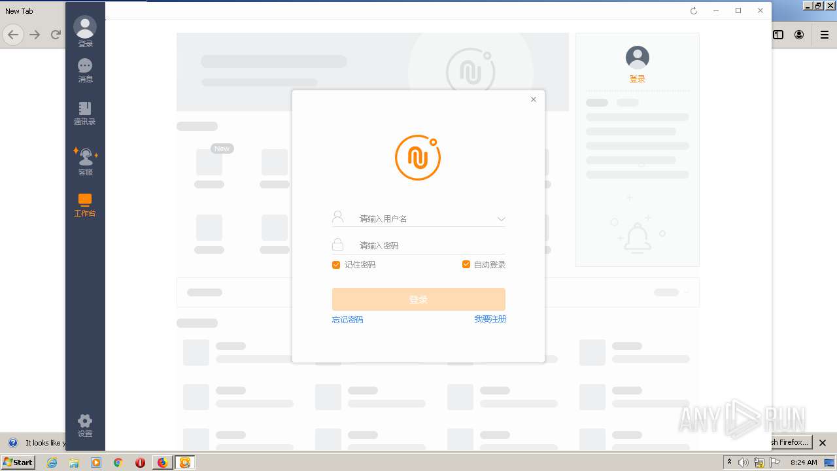Select the New Tab browser tab
This screenshot has width=837, height=471.
click(x=19, y=11)
